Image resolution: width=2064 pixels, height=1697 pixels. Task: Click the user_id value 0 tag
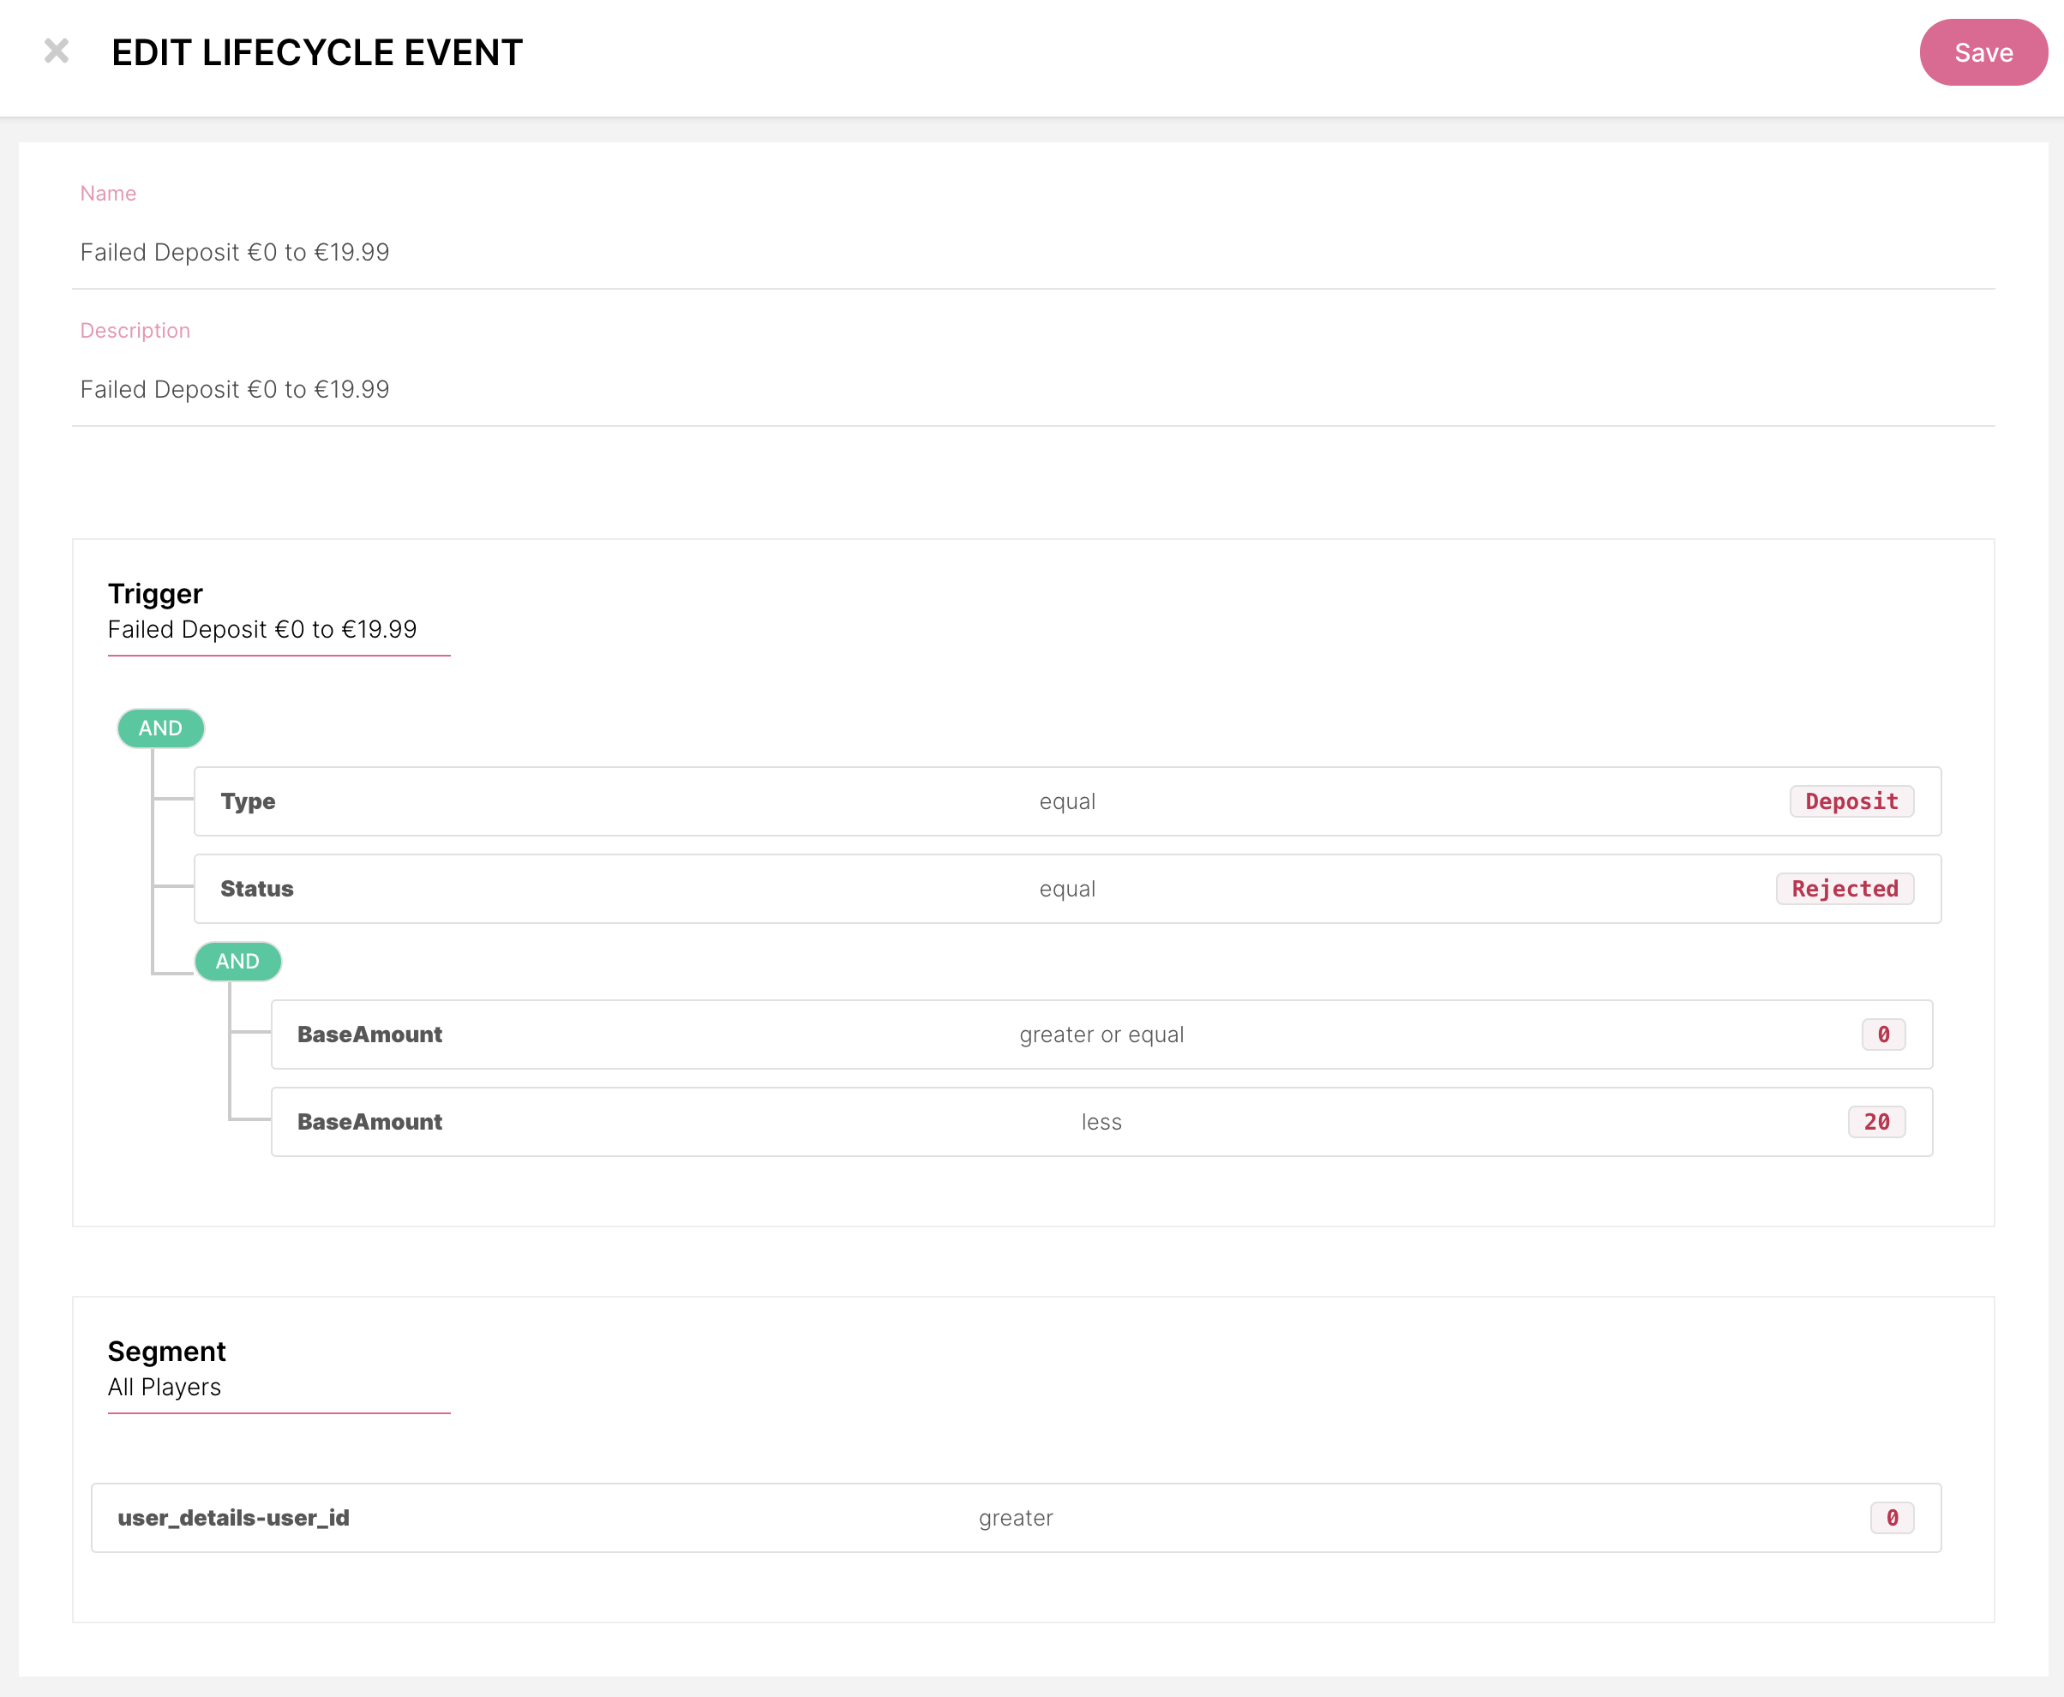tap(1891, 1518)
